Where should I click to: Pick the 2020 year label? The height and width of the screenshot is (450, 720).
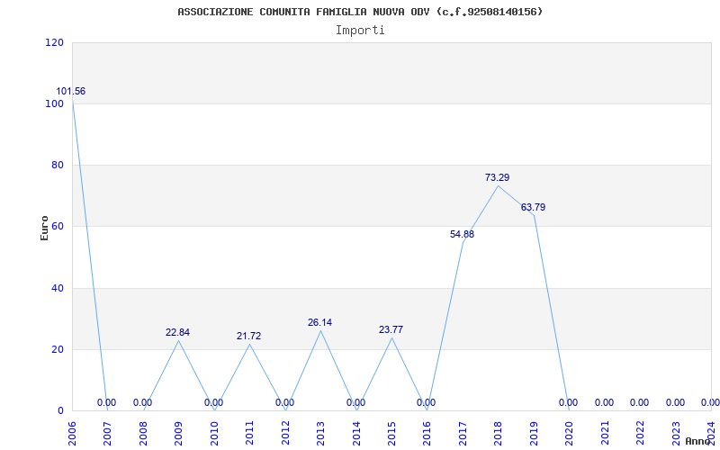coord(570,434)
